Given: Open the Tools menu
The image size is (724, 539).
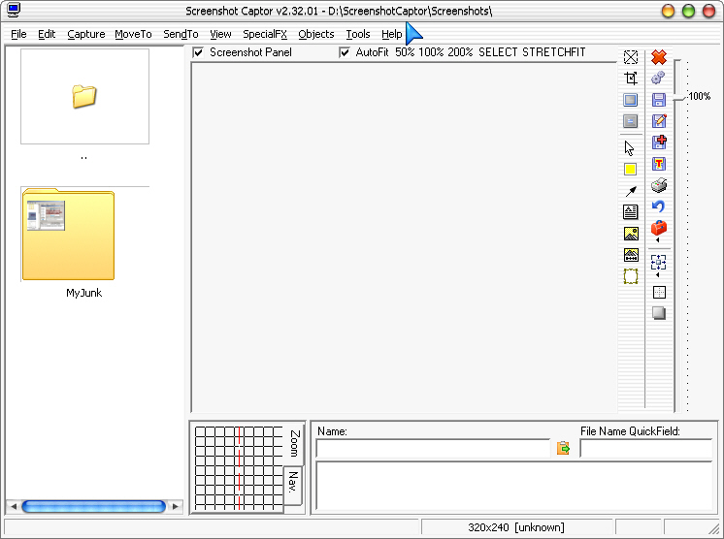Looking at the screenshot, I should pyautogui.click(x=358, y=34).
